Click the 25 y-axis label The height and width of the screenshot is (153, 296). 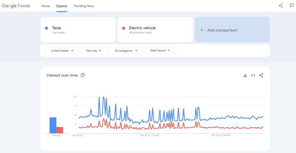click(x=75, y=125)
